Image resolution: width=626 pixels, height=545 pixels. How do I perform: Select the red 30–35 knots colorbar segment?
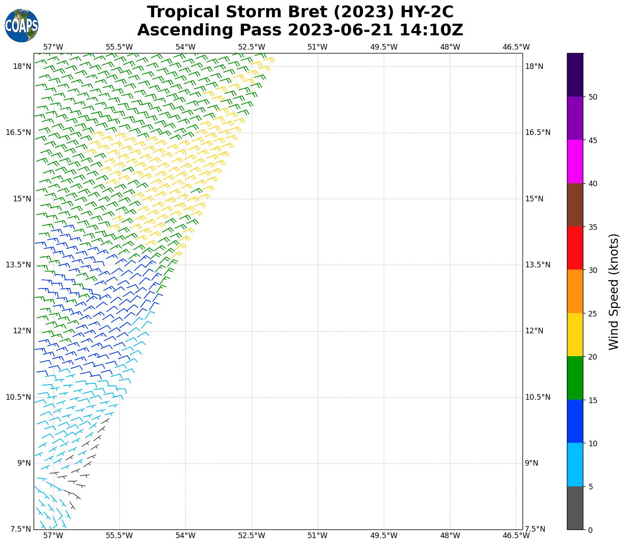575,248
